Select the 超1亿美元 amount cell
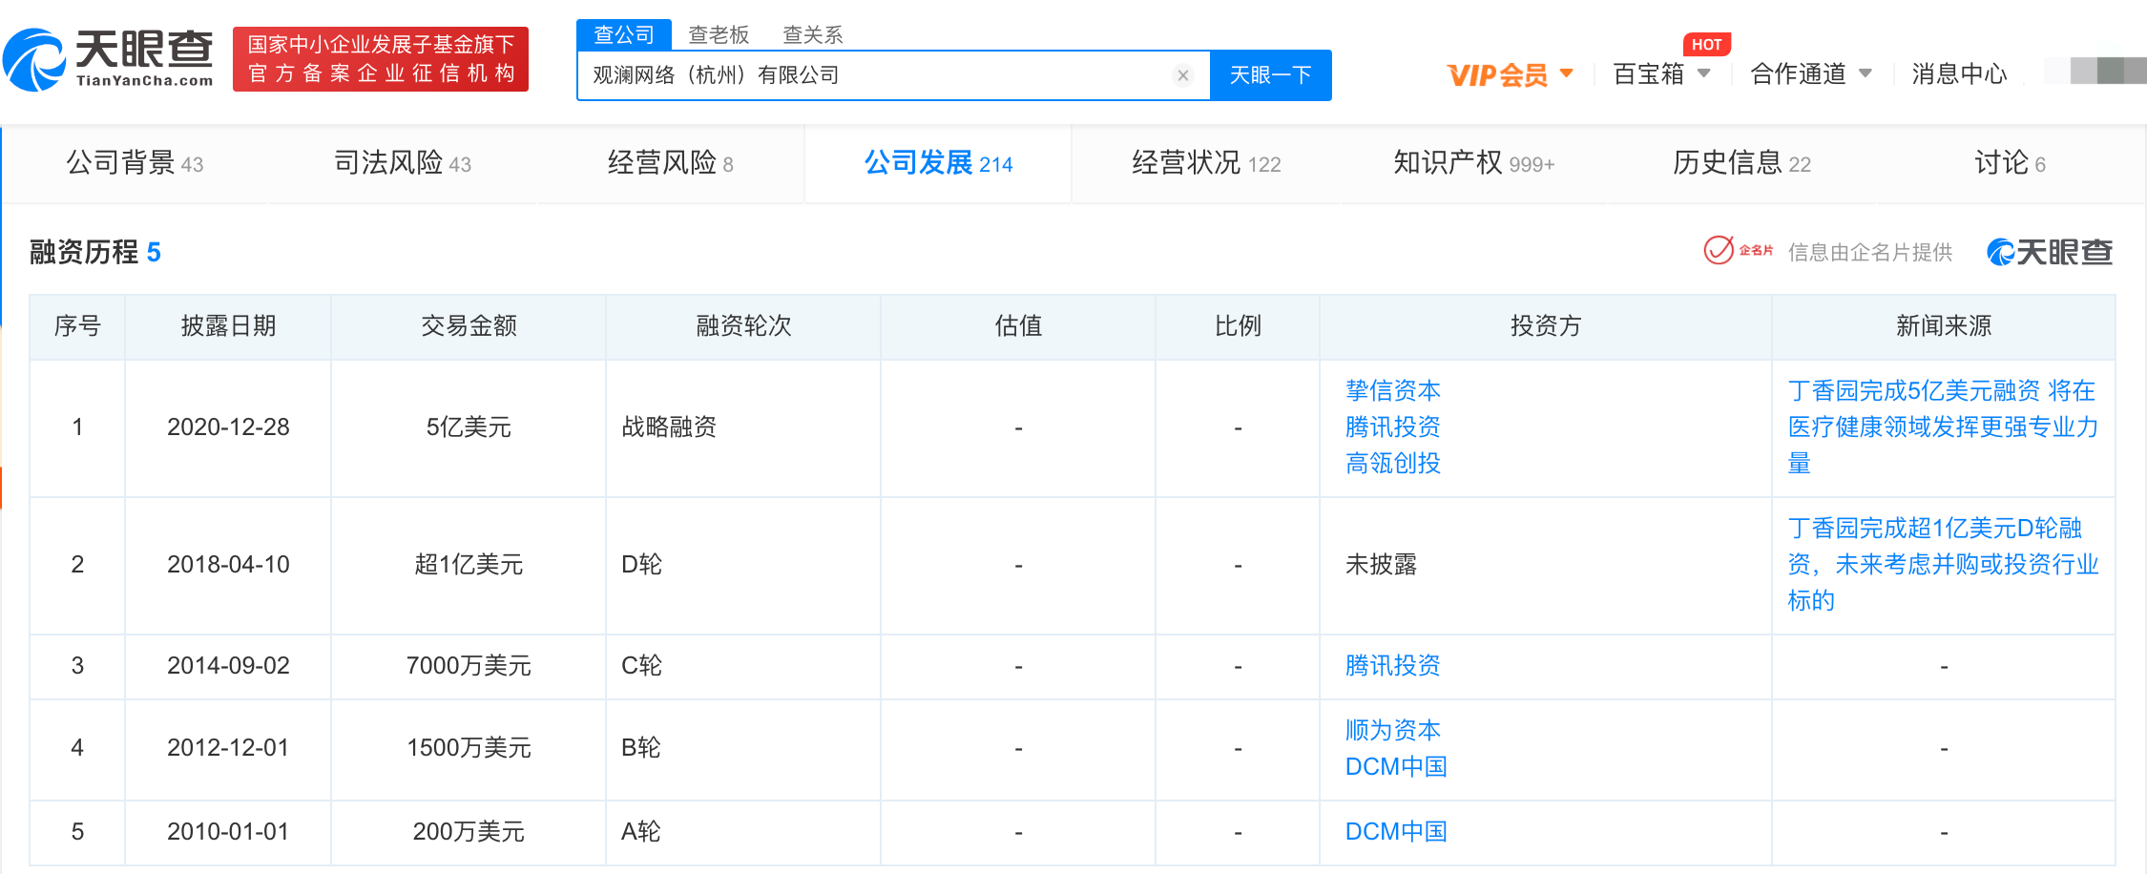The image size is (2147, 874). [469, 564]
